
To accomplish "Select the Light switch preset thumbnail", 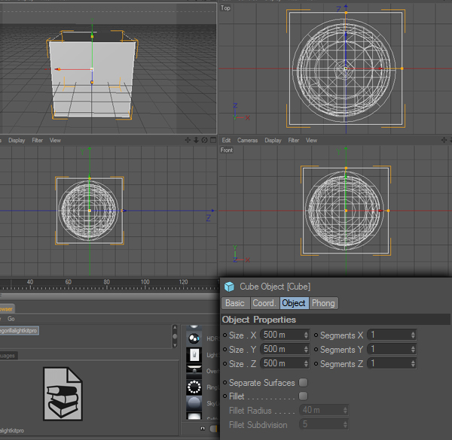I will point(194,355).
